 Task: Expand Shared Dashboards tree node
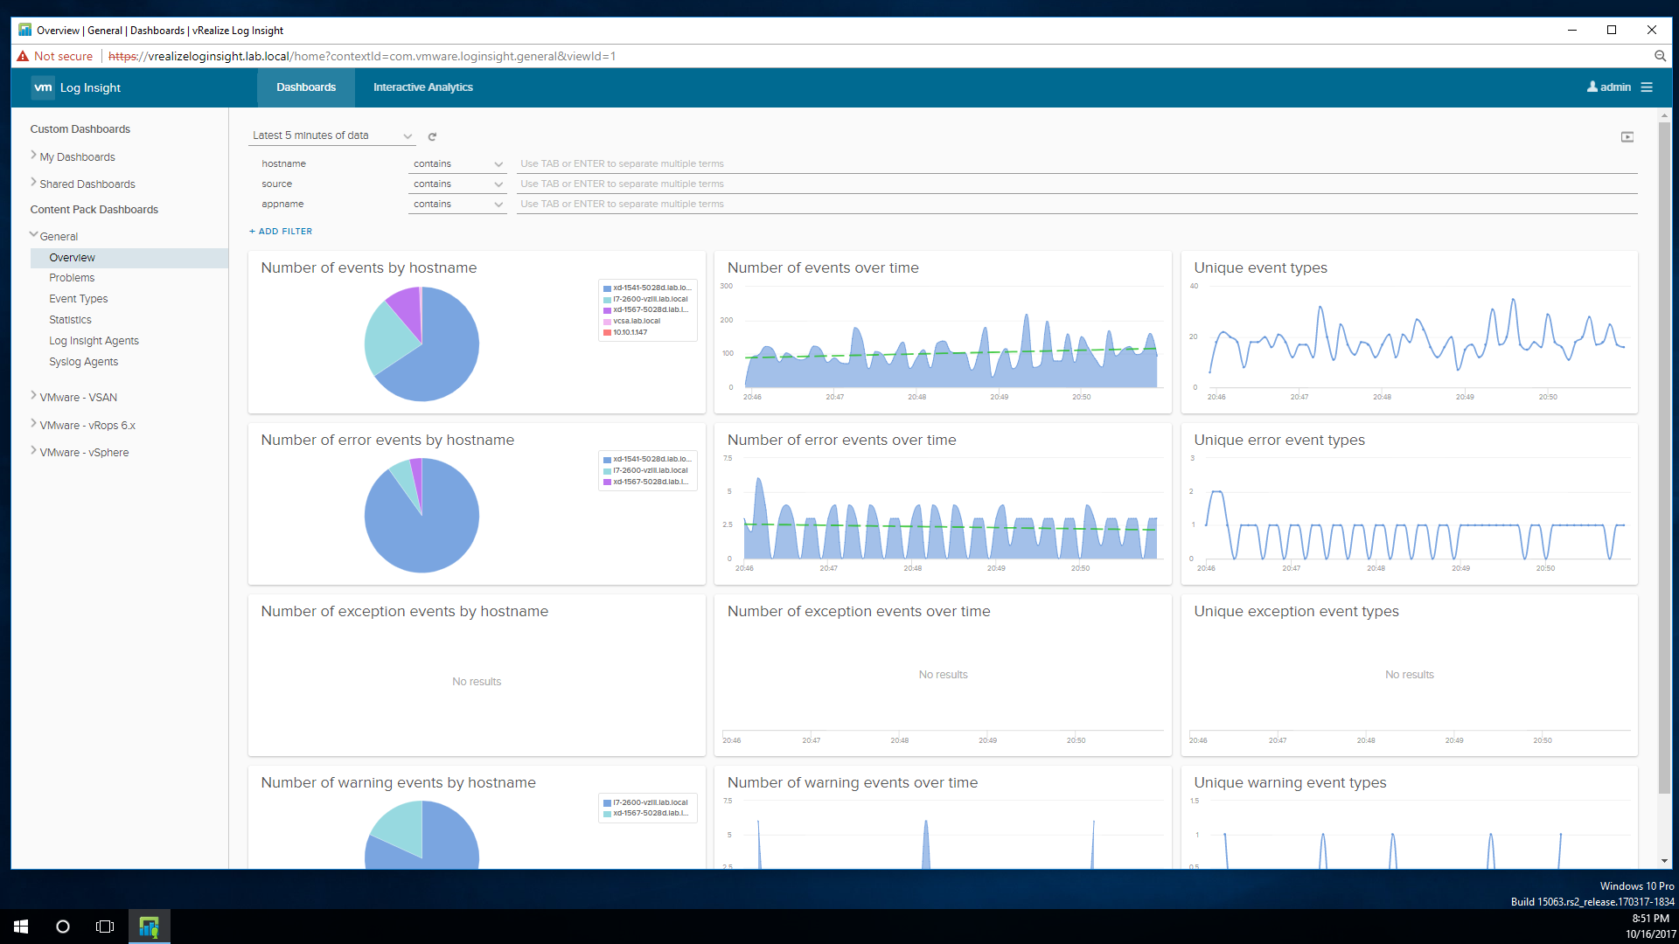33,183
